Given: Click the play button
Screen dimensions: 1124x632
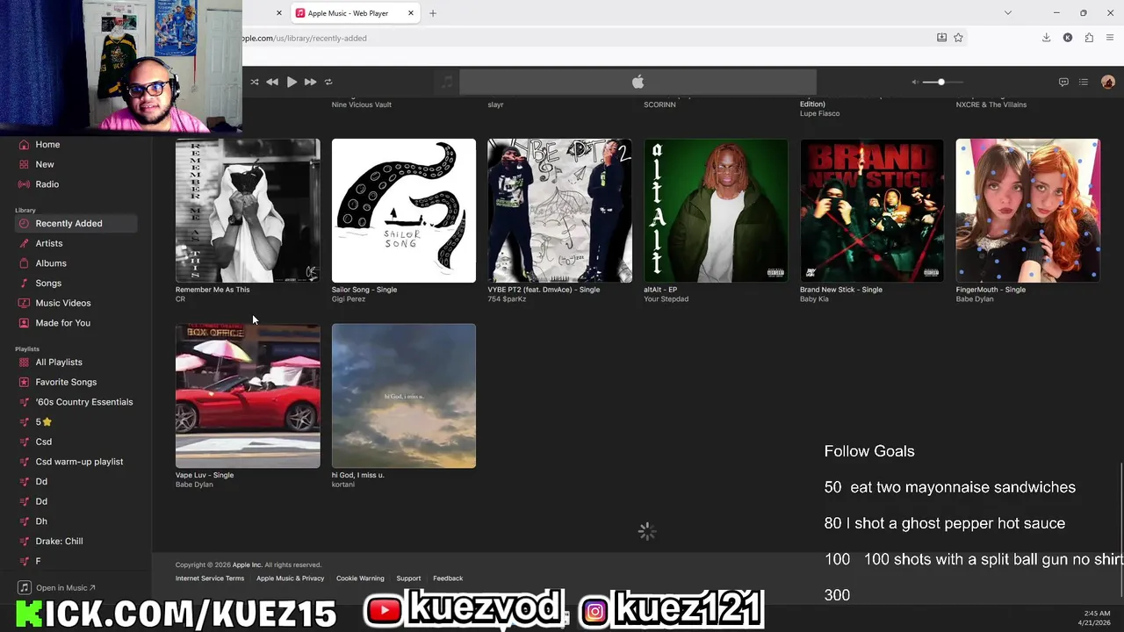Looking at the screenshot, I should [292, 82].
